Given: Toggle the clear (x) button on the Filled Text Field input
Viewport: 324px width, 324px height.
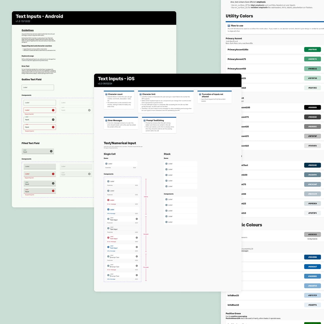Looking at the screenshot, I should [x=51, y=151].
